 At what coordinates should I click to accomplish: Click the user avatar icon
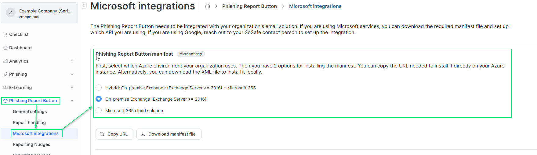point(11,13)
